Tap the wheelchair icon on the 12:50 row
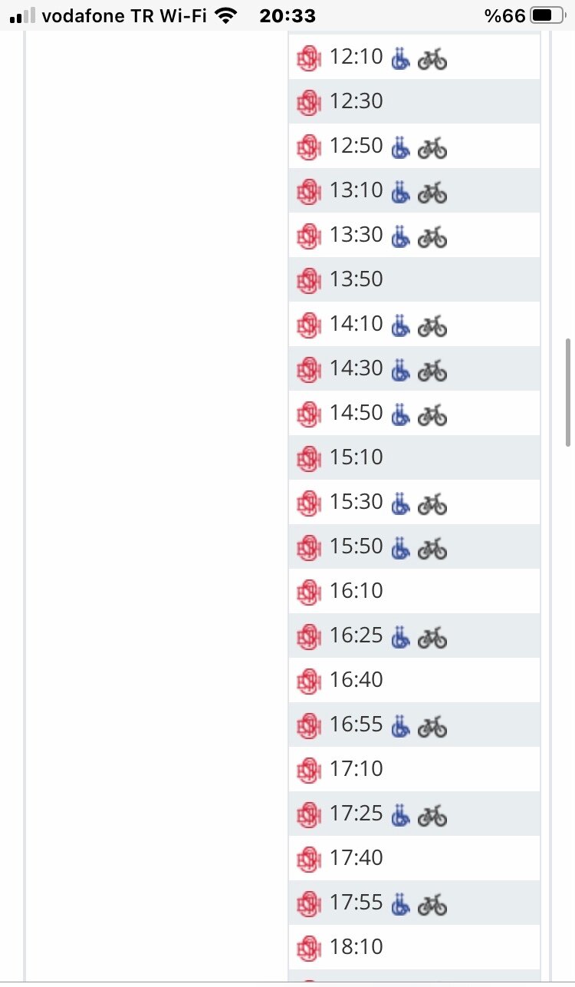 [x=400, y=147]
